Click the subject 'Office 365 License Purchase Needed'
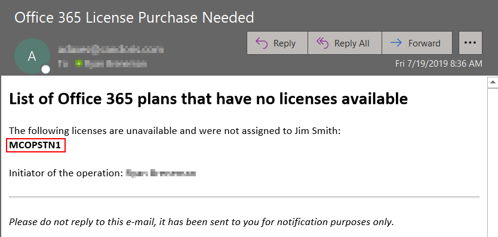The image size is (498, 237). [x=134, y=17]
